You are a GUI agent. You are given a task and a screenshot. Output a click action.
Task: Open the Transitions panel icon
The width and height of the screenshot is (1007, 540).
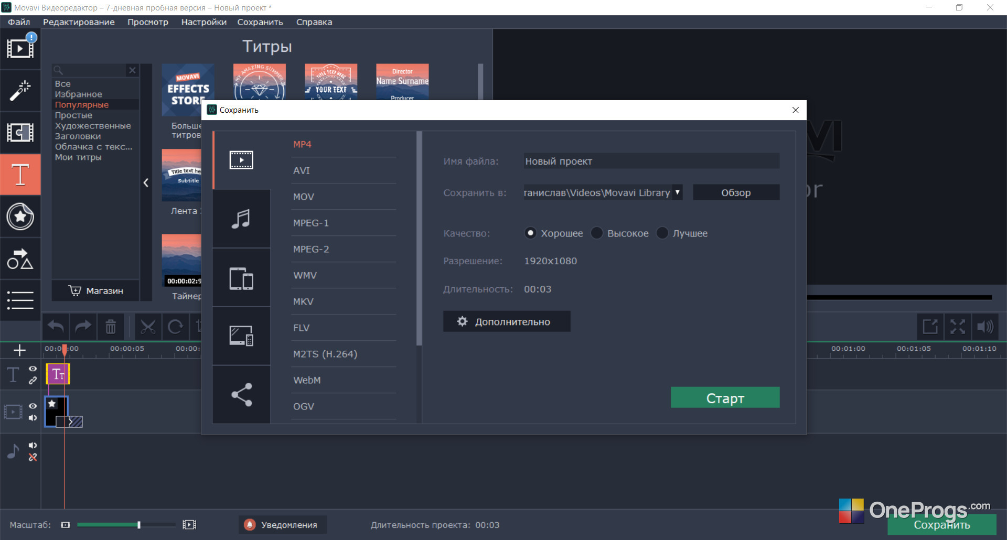point(20,133)
